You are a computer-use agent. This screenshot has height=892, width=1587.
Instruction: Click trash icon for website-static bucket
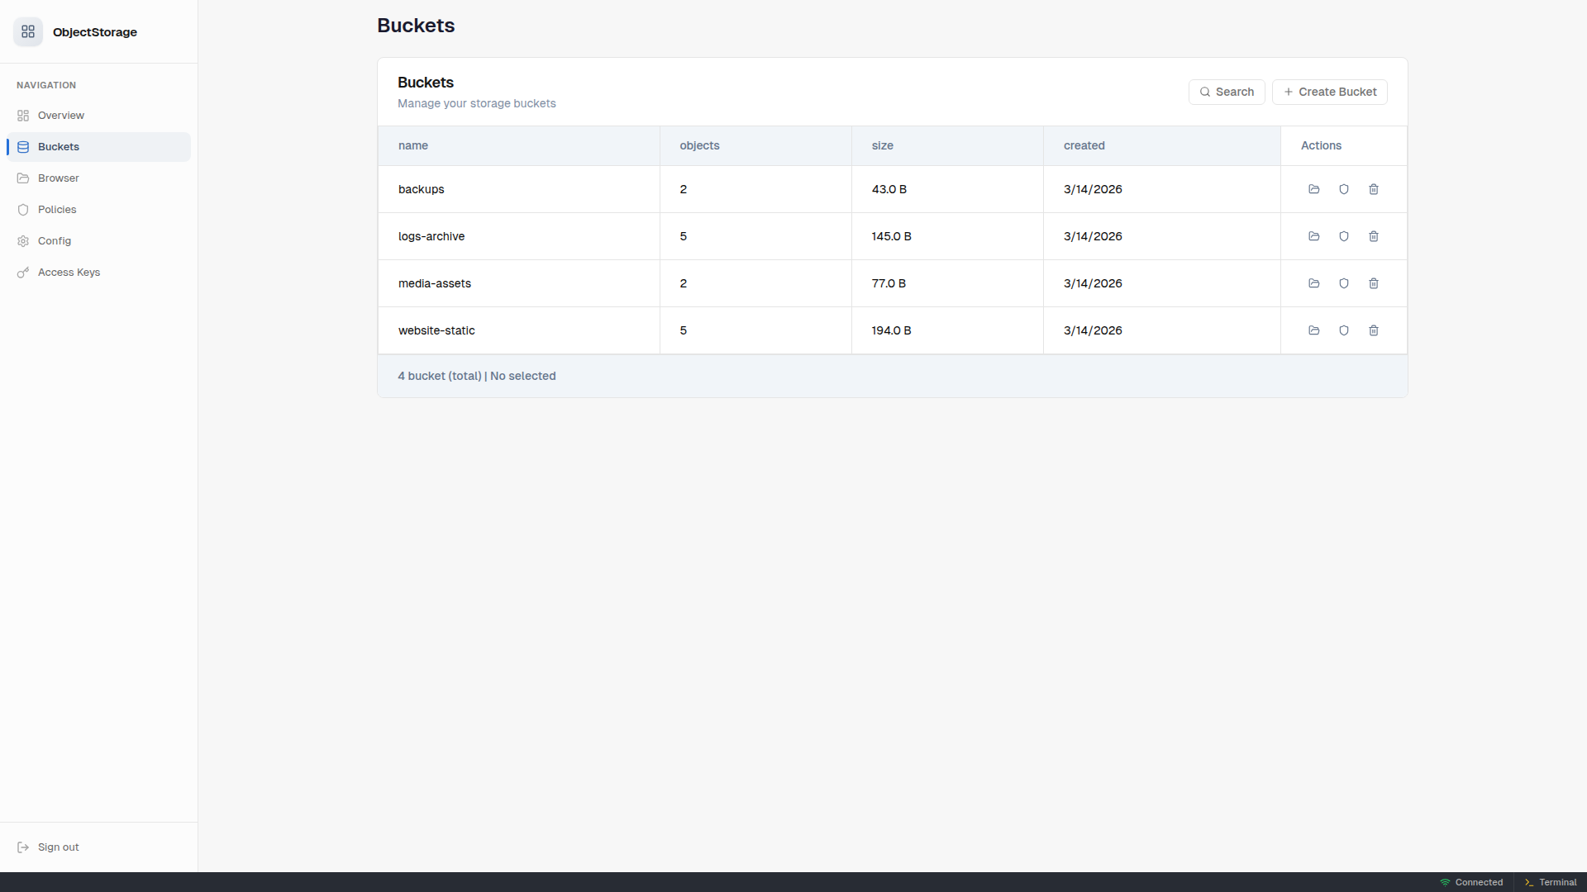point(1374,330)
